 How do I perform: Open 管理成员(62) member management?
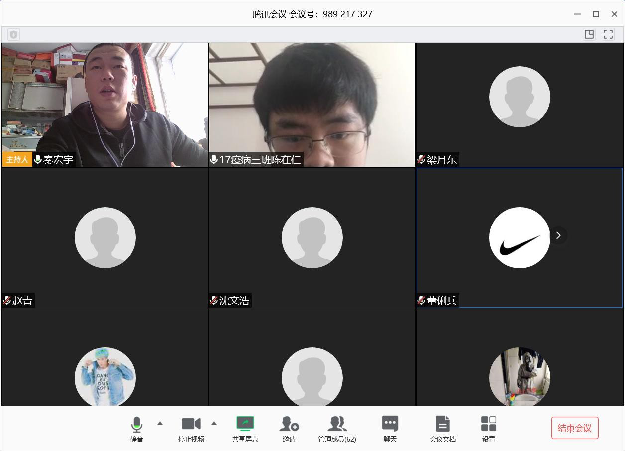coord(337,429)
